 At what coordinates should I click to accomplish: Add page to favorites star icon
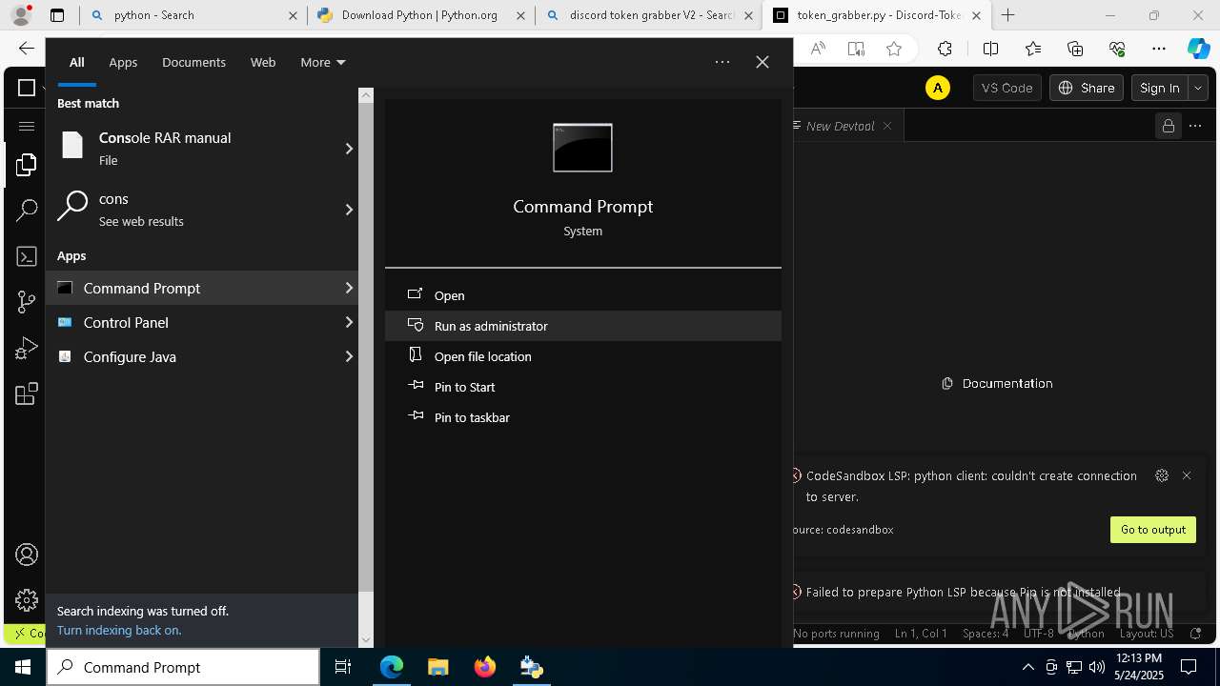(x=893, y=49)
